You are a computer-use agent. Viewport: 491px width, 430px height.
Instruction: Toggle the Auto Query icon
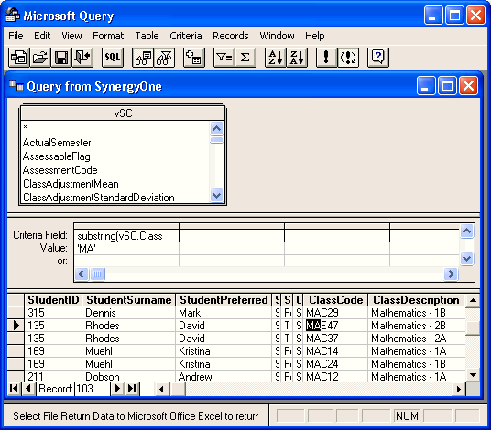(348, 58)
